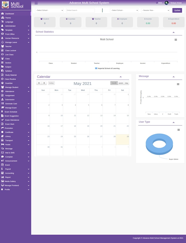Click the calendar today button
186x243 pixels.
click(x=51, y=83)
